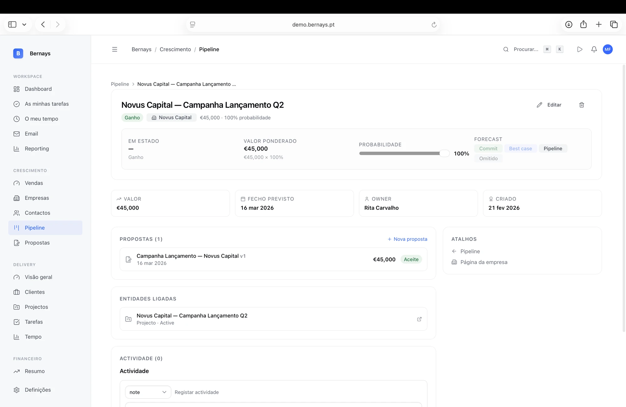This screenshot has width=626, height=407.
Task: Open Contactos in the sidebar
Action: [45, 213]
